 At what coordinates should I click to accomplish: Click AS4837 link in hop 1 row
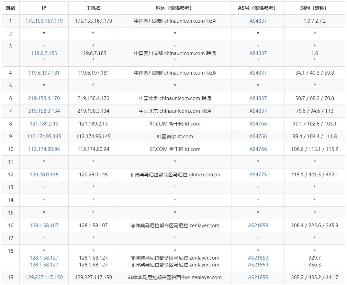258,21
